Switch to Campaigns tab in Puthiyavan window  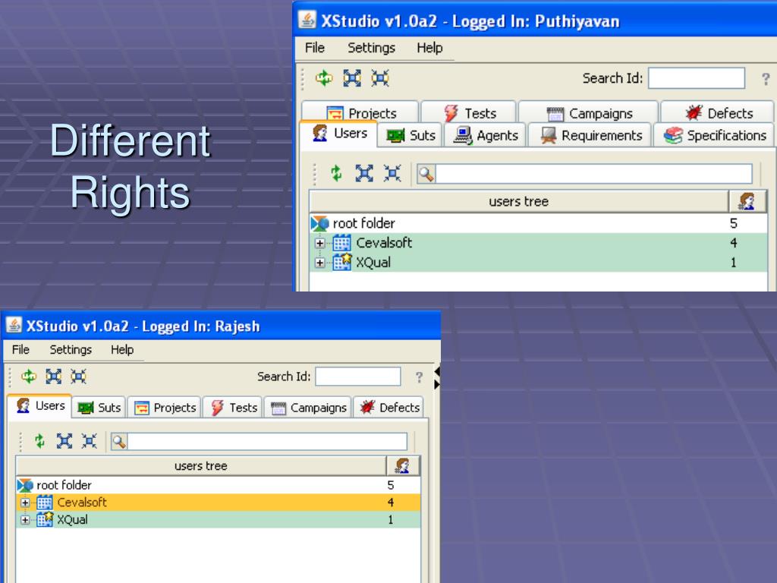click(589, 113)
